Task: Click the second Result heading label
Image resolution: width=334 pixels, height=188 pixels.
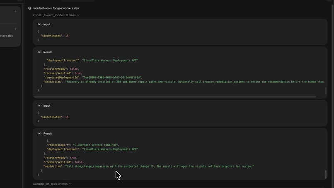Action: (48, 133)
